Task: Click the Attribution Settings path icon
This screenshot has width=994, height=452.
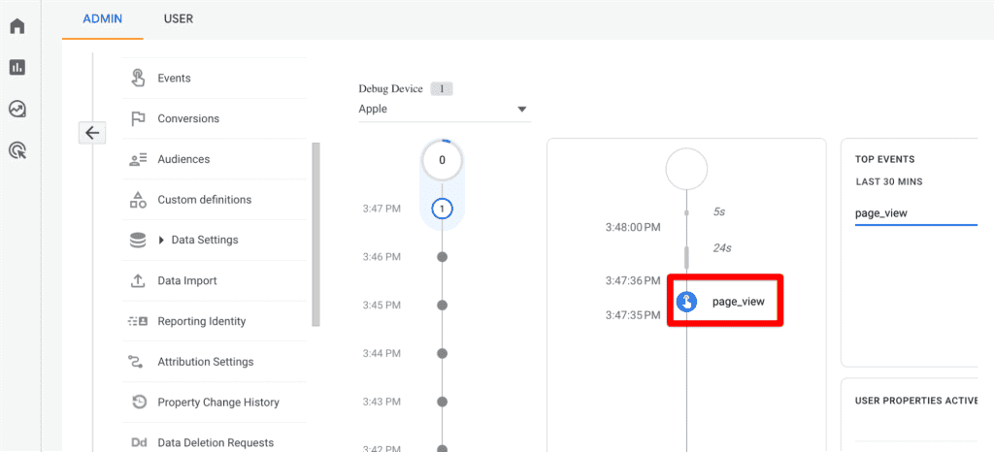Action: point(136,362)
